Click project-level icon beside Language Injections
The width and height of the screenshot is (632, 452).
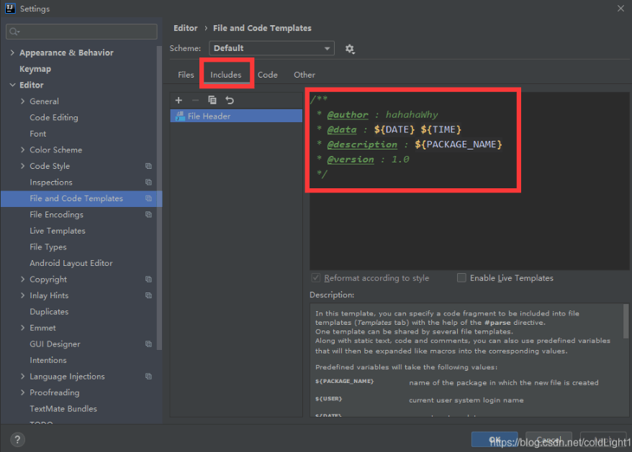(x=148, y=377)
